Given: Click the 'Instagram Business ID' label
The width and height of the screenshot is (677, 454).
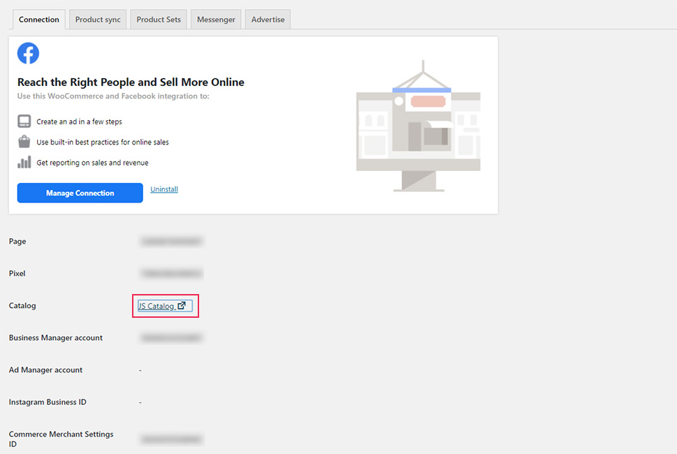Looking at the screenshot, I should coord(48,402).
